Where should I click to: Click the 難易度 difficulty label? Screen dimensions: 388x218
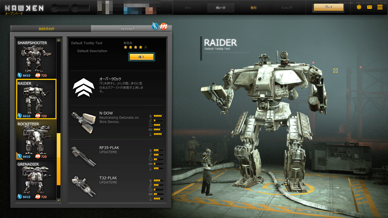click(x=128, y=43)
